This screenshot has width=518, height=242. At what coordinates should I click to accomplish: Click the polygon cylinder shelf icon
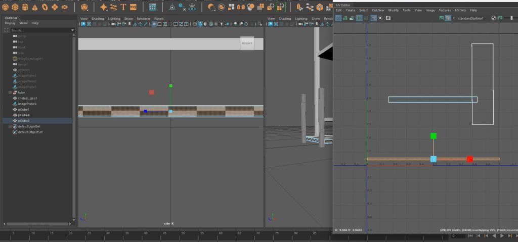click(x=25, y=7)
